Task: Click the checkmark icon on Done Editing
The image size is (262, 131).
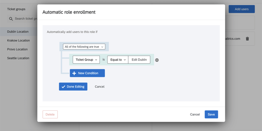Action: coord(63,87)
